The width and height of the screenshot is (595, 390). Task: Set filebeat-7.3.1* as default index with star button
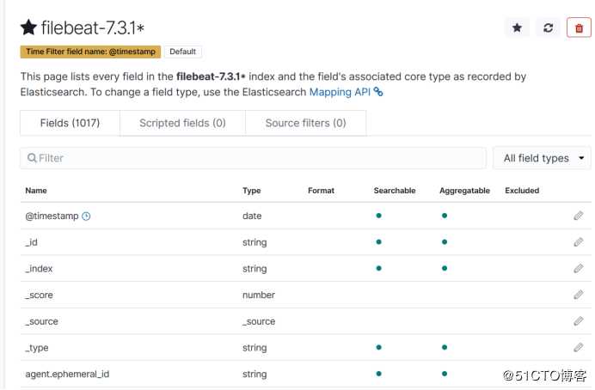(517, 27)
